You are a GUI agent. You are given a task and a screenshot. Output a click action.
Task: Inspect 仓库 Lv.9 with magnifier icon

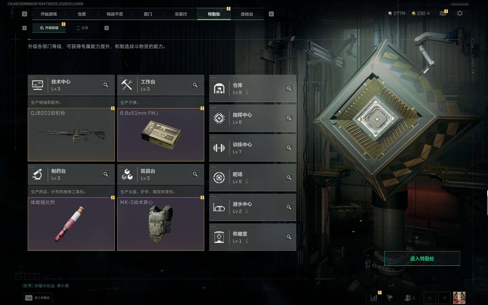tap(289, 88)
